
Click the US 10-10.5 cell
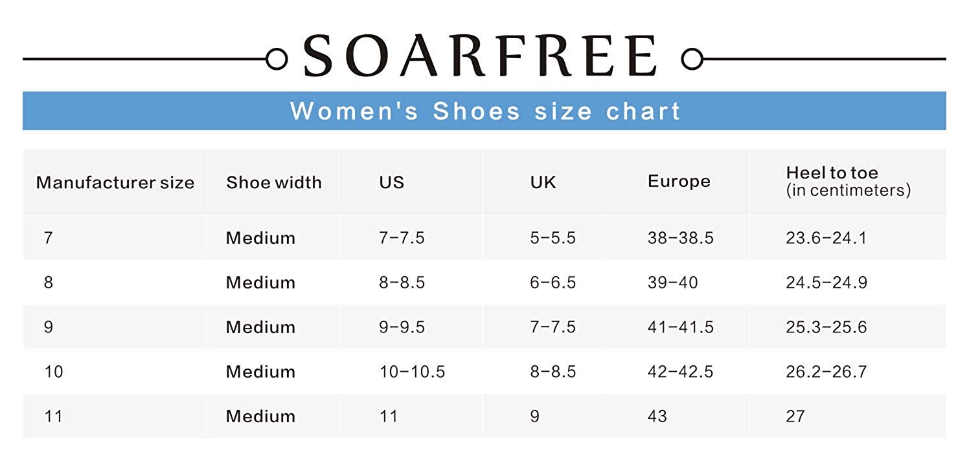[x=413, y=372]
